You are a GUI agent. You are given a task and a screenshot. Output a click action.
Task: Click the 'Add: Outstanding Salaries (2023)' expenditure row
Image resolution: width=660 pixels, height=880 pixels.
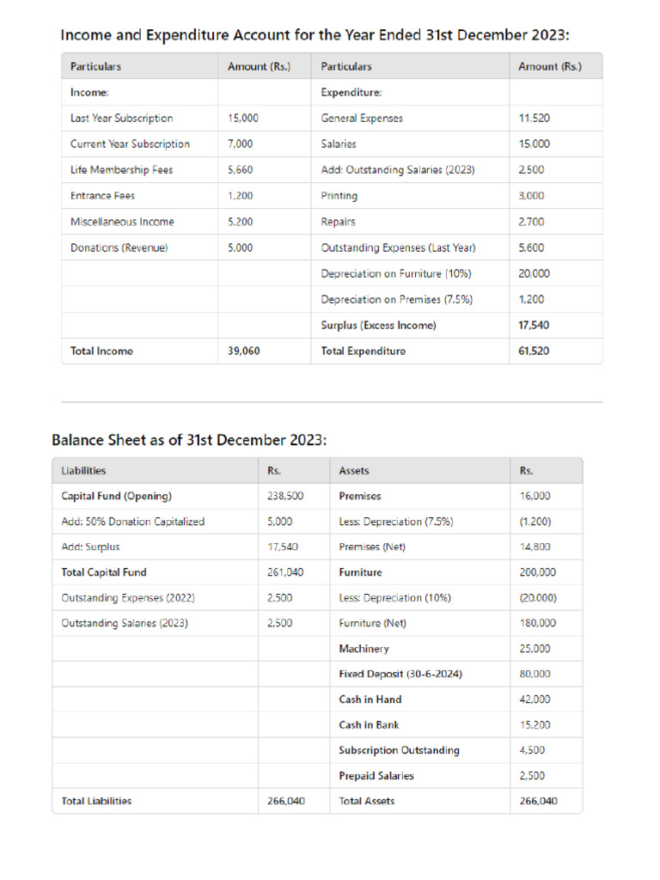[398, 169]
